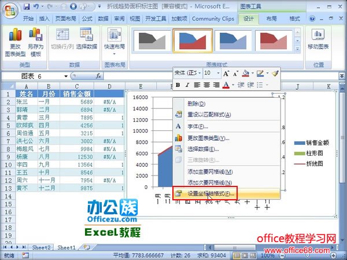The image size is (347, 260).
Task: Click 销售金额 legend entry
Action: [x=311, y=143]
